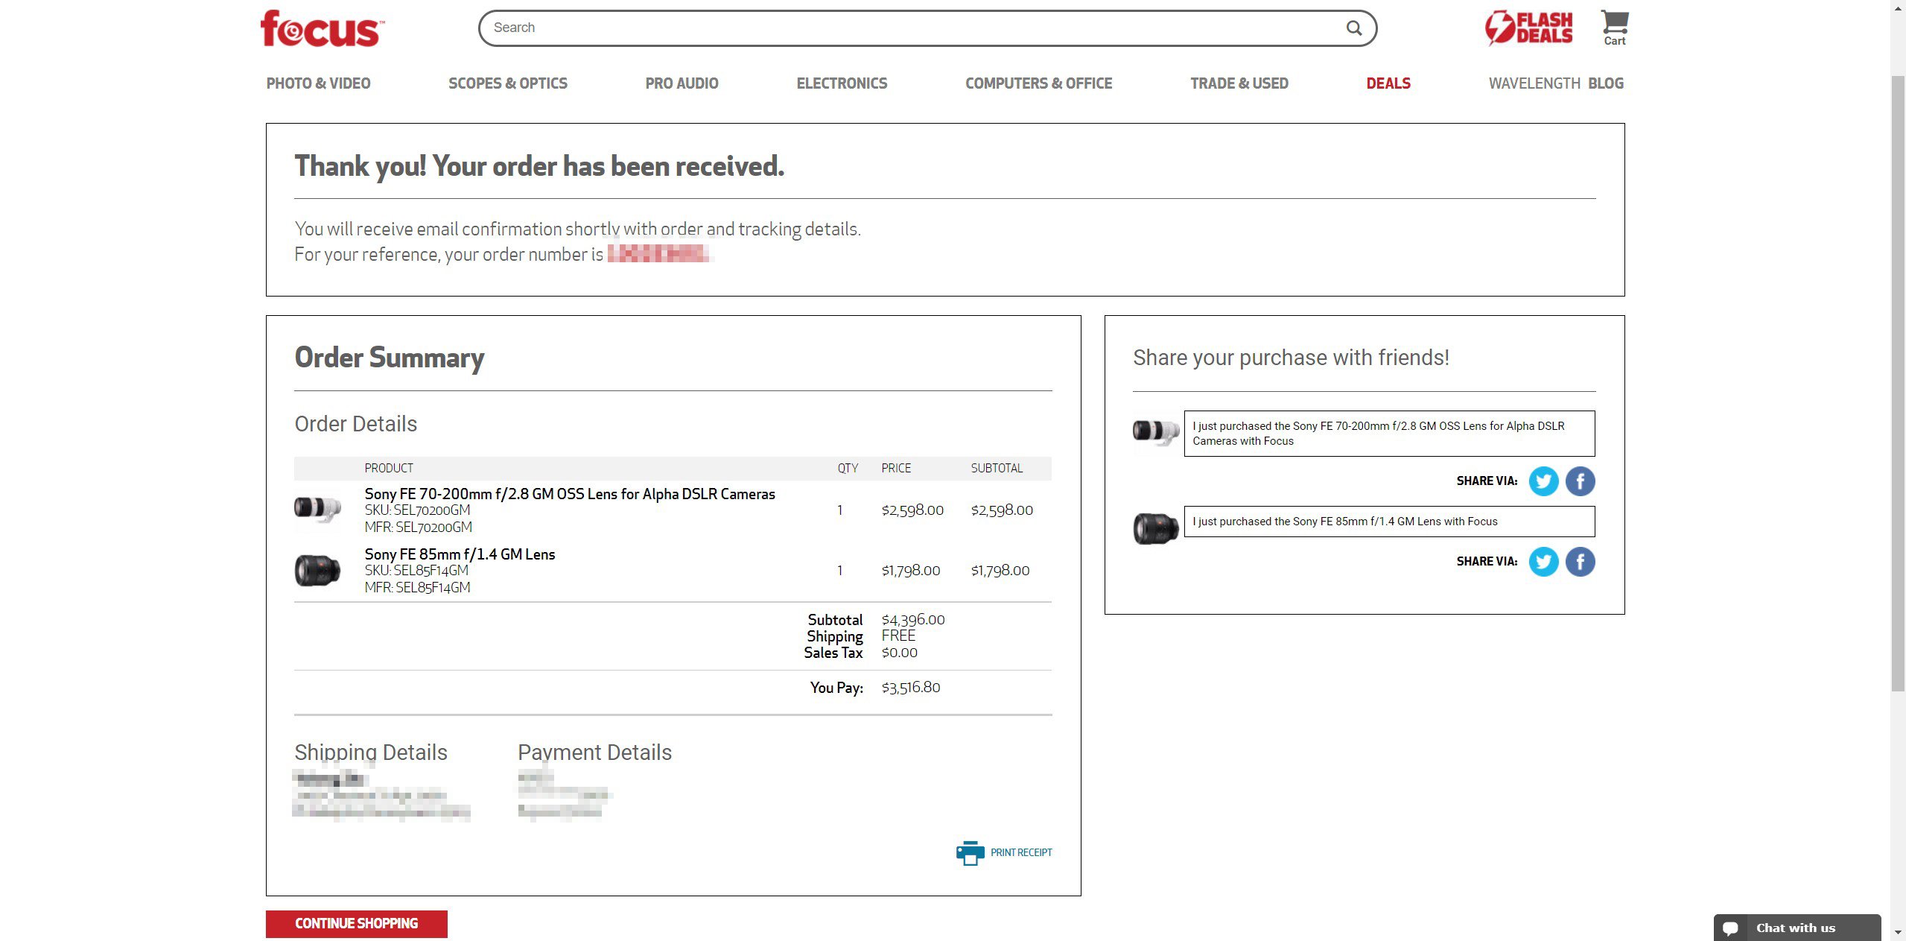Screen dimensions: 1906x941
Task: Click the chat bubble icon
Action: coord(1730,928)
